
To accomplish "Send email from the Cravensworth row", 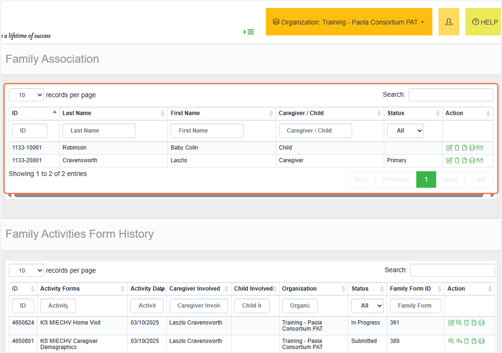I will (480, 161).
